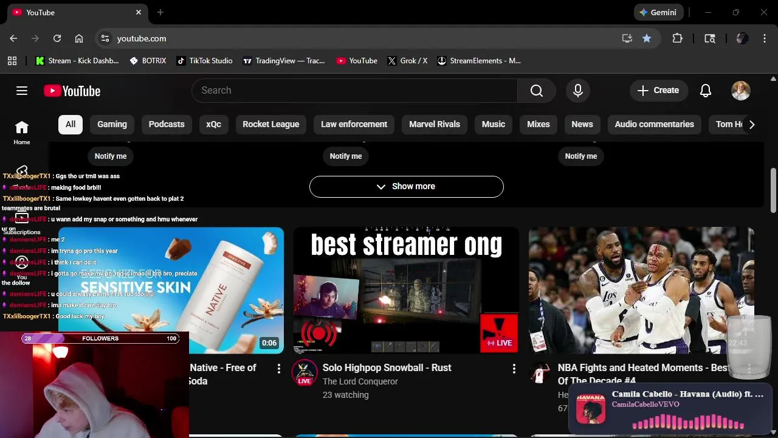Bookmark this tab star icon
778x438 pixels.
tap(647, 38)
